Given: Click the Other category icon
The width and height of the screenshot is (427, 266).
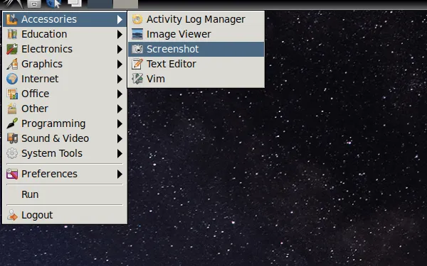Looking at the screenshot, I should [x=12, y=109].
